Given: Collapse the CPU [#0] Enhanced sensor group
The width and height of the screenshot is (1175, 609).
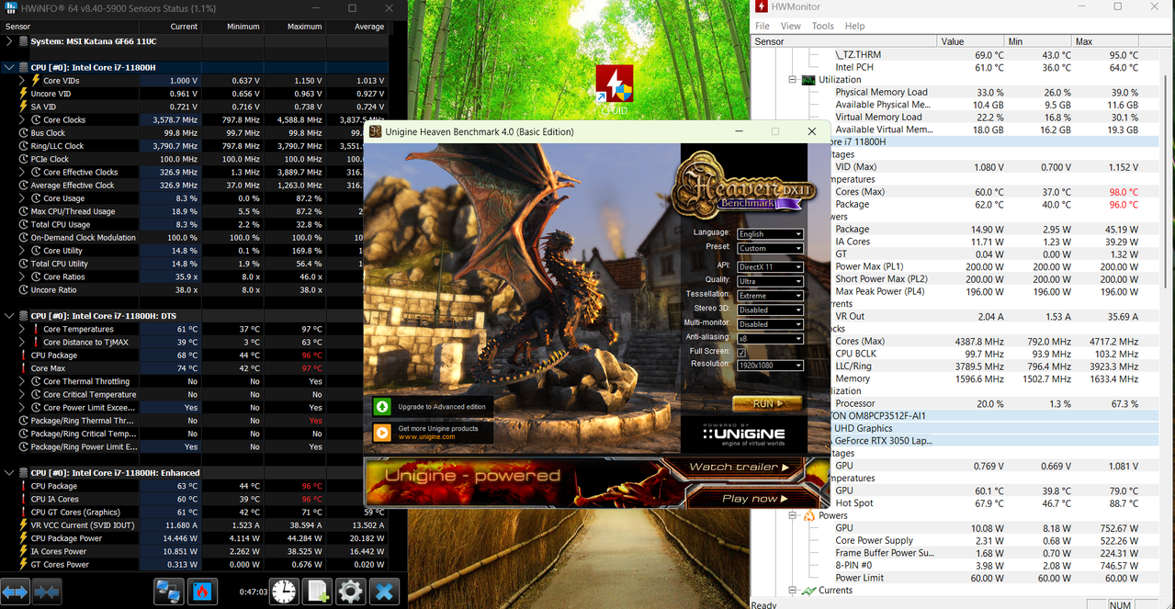Looking at the screenshot, I should [x=10, y=473].
